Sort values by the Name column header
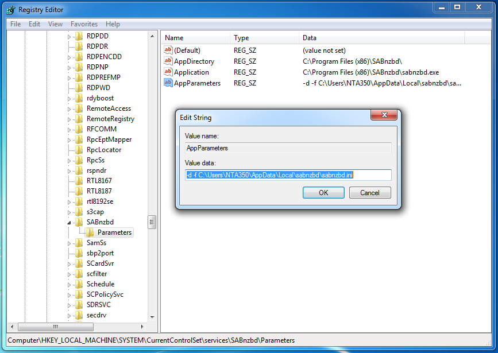The height and width of the screenshot is (353, 498). click(x=196, y=38)
